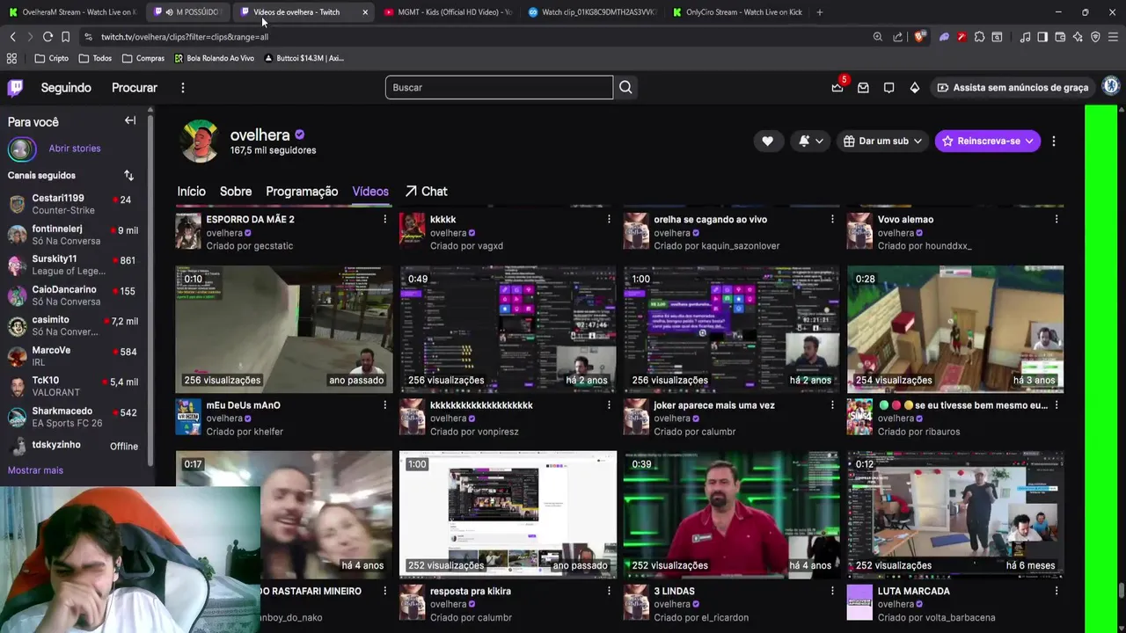Image resolution: width=1126 pixels, height=633 pixels.
Task: Focus the Buscar search field
Action: (x=499, y=87)
